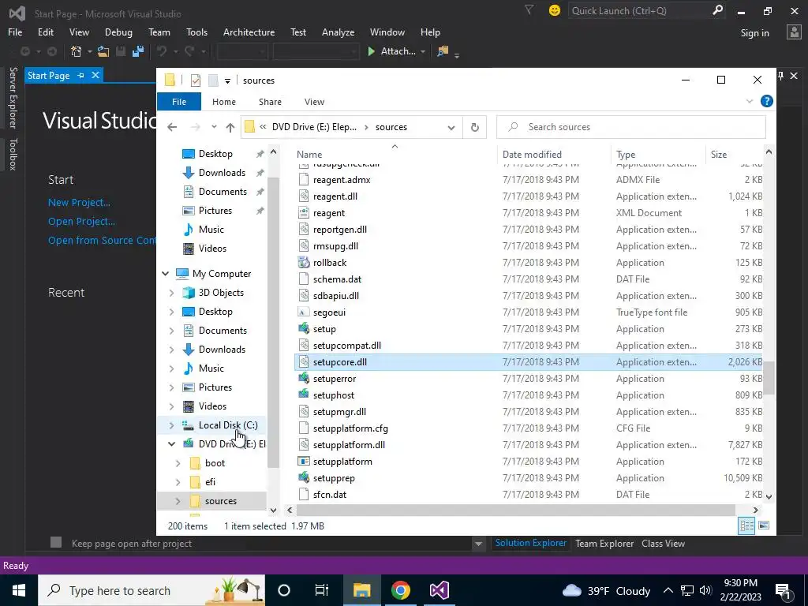Screen dimensions: 808x606
Task: Open the Analyze menu
Action: pos(338,32)
